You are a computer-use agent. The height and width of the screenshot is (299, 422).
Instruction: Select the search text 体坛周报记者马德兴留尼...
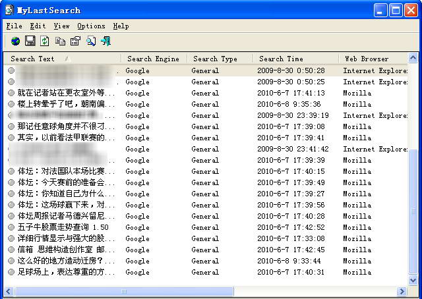[66, 216]
